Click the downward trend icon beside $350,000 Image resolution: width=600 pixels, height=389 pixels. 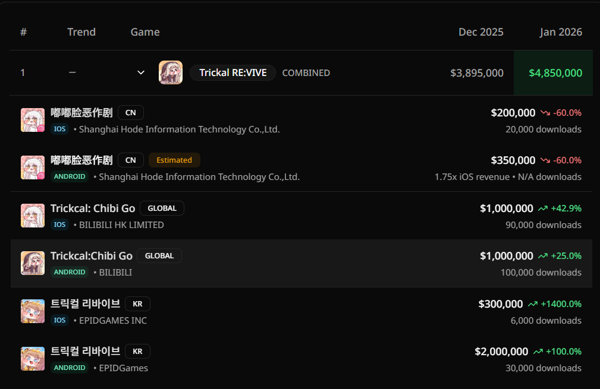pos(545,160)
